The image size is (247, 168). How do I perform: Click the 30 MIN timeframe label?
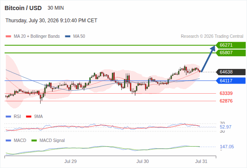point(56,8)
